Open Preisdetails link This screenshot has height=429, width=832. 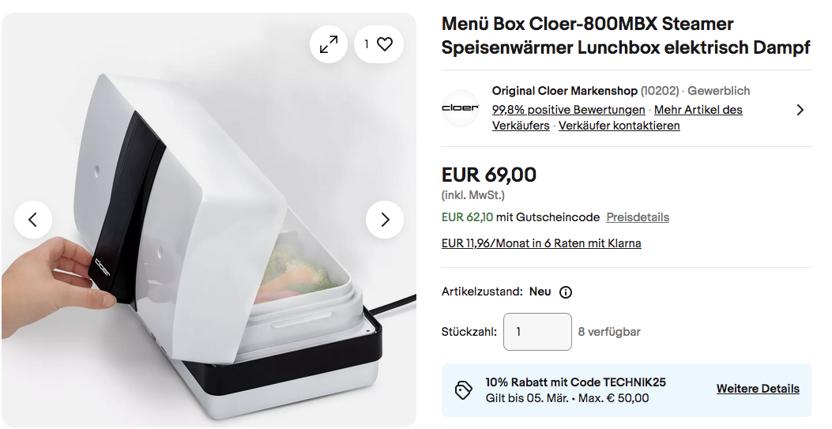(x=638, y=217)
